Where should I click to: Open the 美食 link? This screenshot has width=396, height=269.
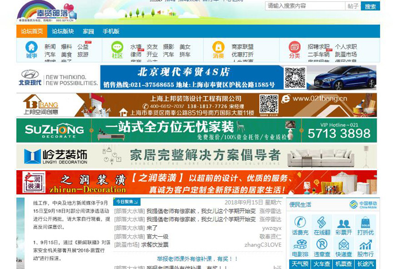pyautogui.click(x=67, y=55)
